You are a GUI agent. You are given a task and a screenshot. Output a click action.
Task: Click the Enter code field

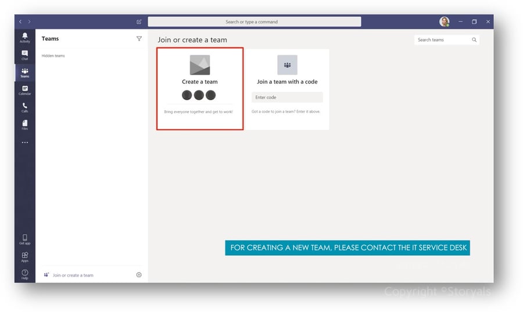click(287, 97)
